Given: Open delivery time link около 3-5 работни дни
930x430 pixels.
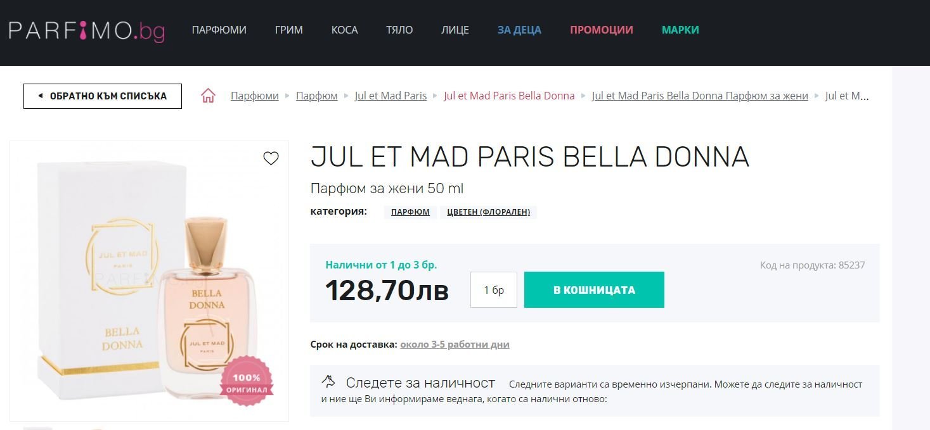Looking at the screenshot, I should click(x=455, y=345).
